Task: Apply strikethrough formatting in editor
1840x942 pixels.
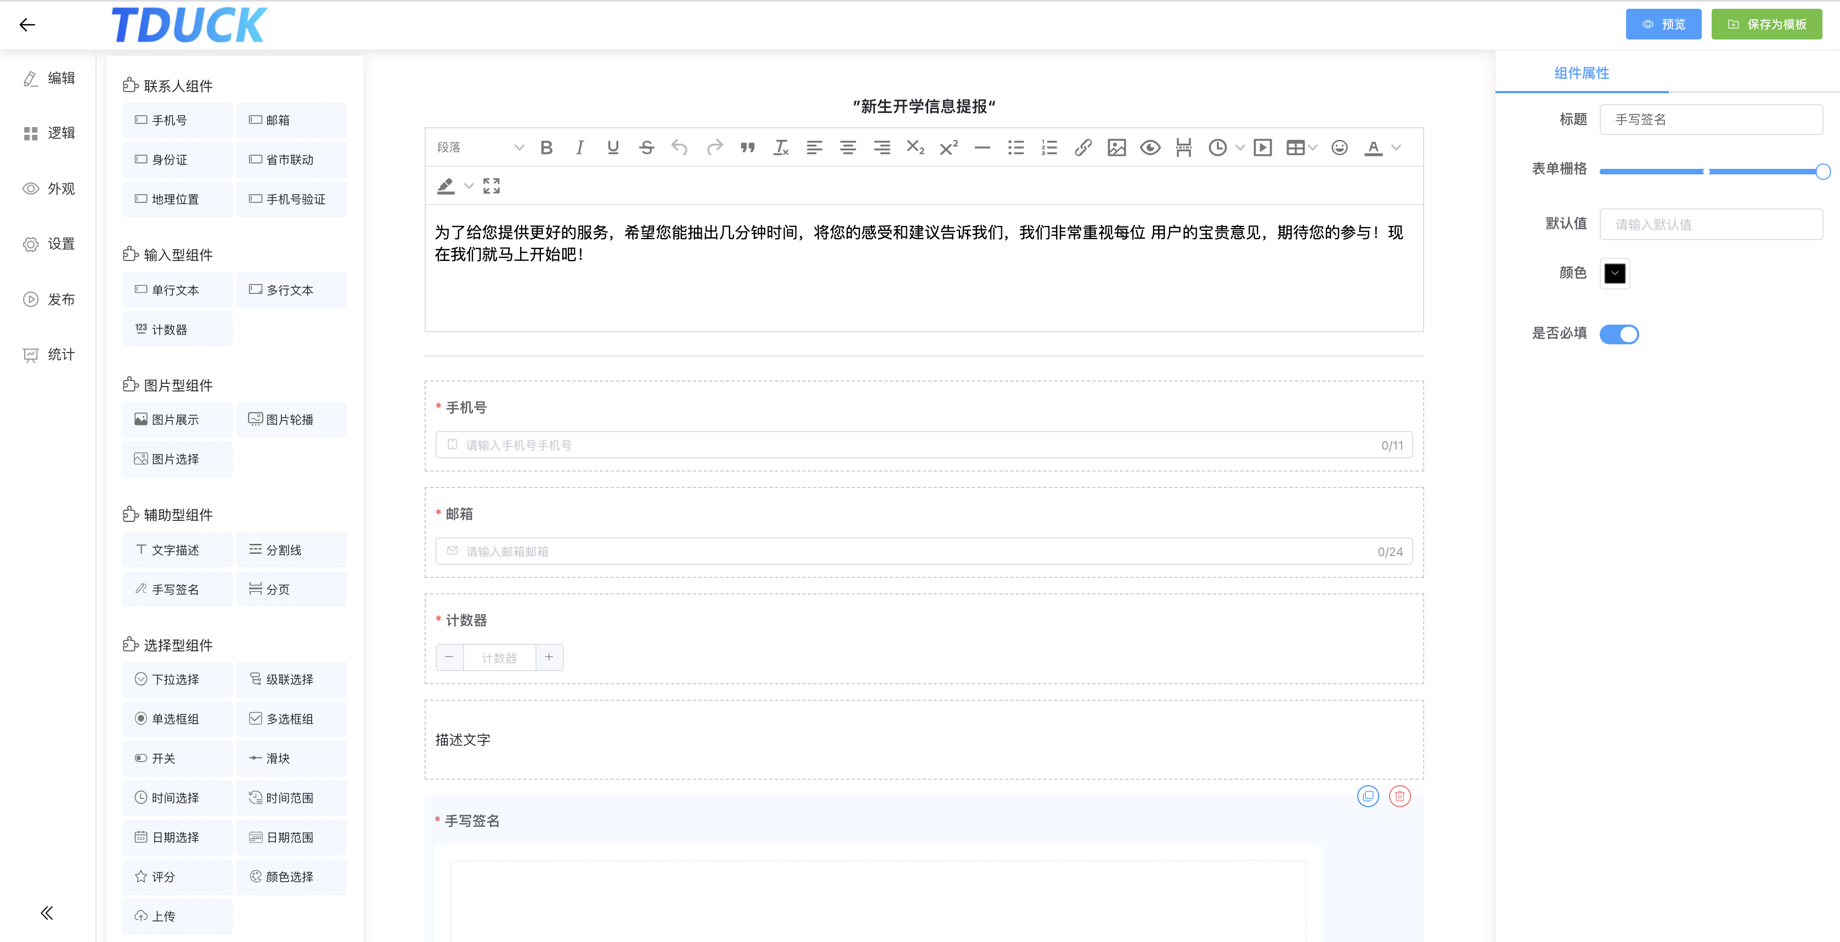Action: [646, 148]
